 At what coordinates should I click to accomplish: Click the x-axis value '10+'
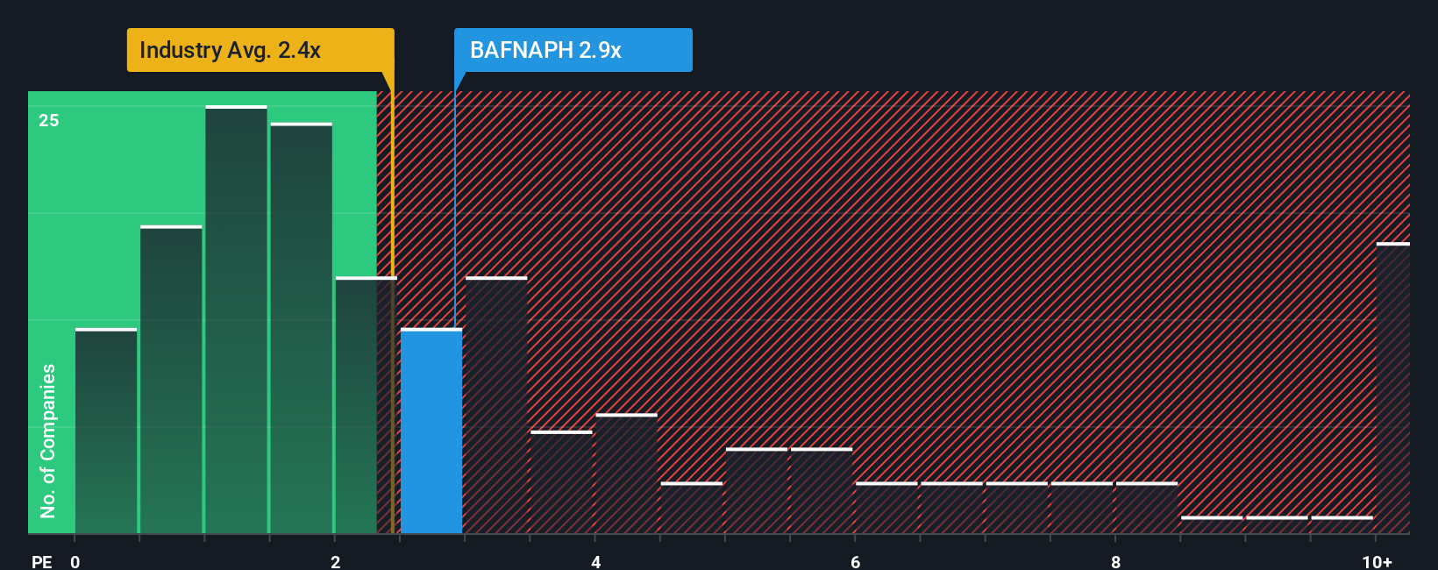(1377, 561)
